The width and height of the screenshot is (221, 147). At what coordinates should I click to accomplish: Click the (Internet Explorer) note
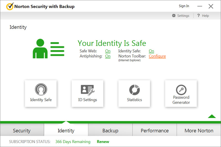(129, 60)
